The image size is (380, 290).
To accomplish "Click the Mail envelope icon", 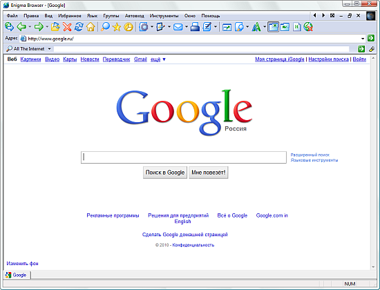I will pyautogui.click(x=178, y=27).
